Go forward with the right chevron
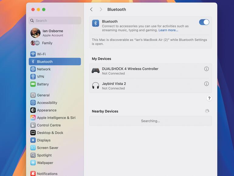 (101, 9)
